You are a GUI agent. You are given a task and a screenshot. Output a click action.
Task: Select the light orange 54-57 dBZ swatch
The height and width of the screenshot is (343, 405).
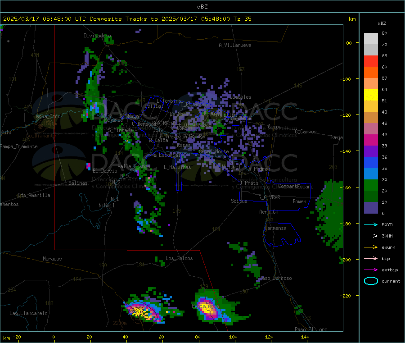pos(371,84)
